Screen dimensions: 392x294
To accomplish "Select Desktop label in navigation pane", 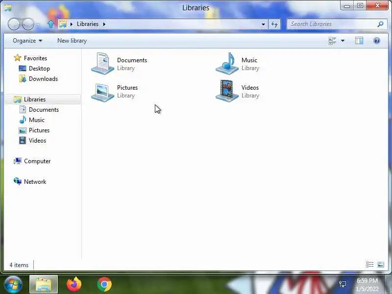I will tap(39, 69).
